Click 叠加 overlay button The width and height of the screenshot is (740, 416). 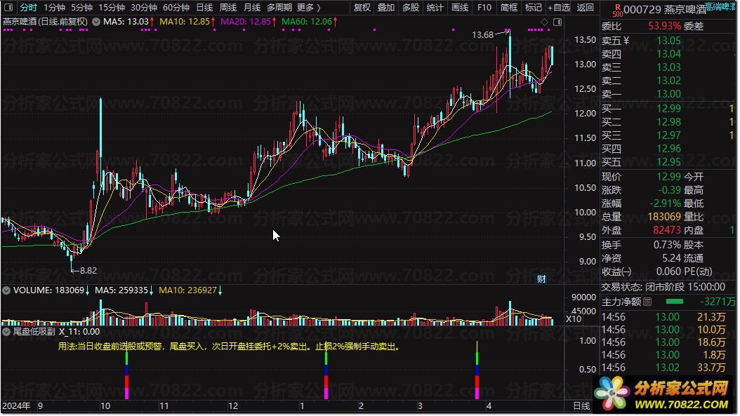click(386, 8)
